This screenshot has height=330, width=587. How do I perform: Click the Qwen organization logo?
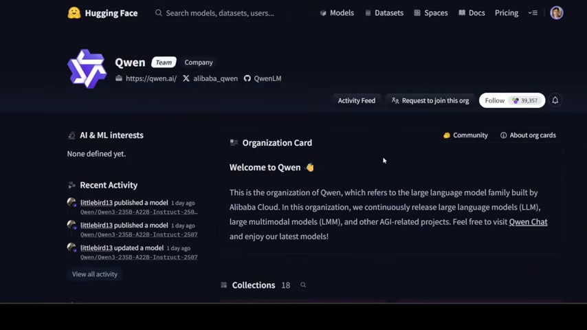coord(87,69)
